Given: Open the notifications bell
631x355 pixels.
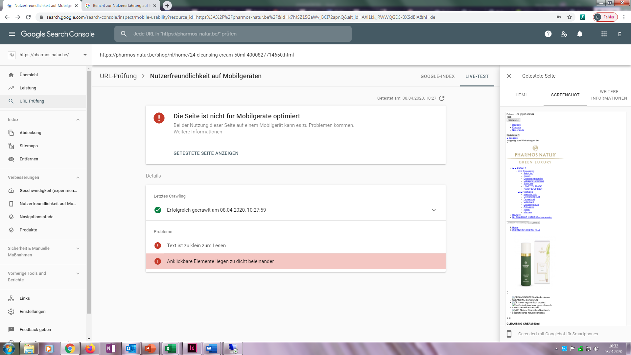Looking at the screenshot, I should click(x=580, y=34).
